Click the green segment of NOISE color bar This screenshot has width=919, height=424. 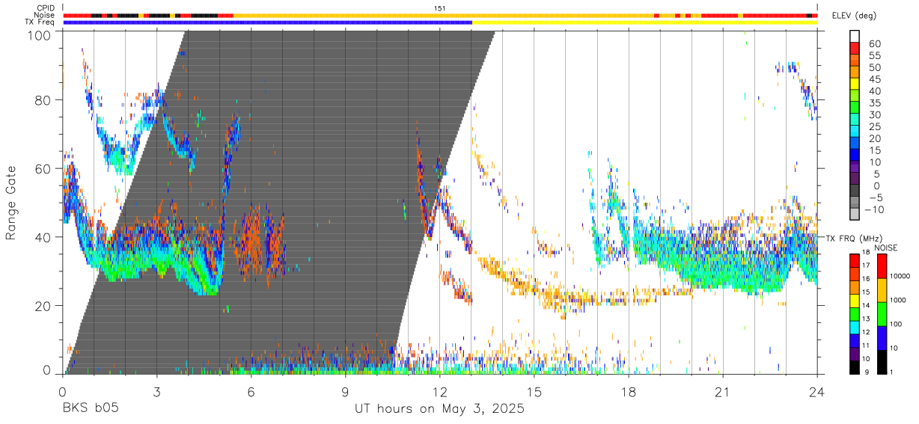881,313
